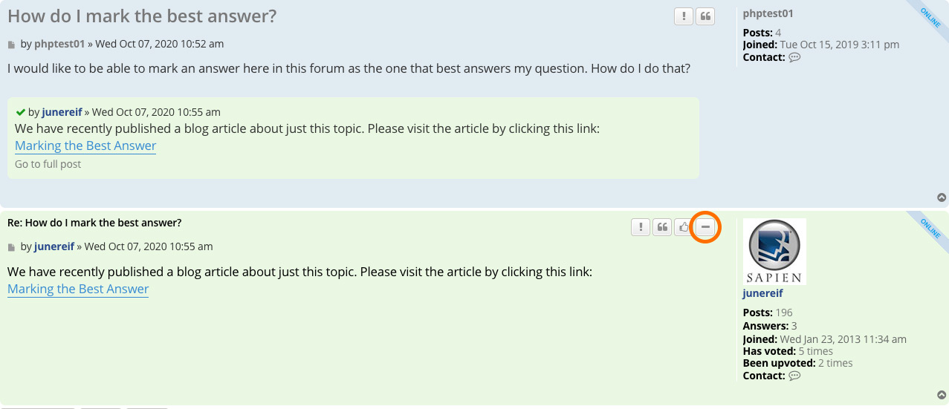949x409 pixels.
Task: Follow Marking the Best Answer link in reply
Action: (x=78, y=289)
